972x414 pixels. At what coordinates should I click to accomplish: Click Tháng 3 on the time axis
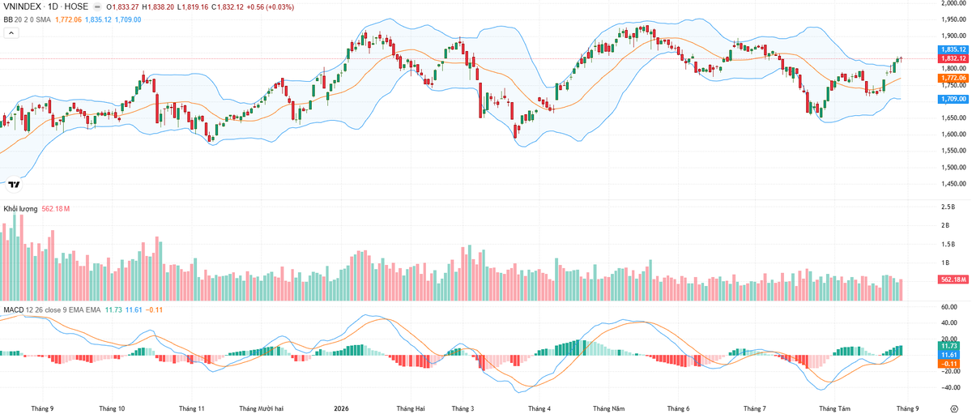point(463,408)
